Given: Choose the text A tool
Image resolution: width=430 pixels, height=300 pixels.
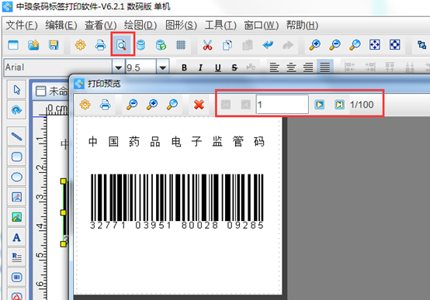Looking at the screenshot, I should coord(17,237).
